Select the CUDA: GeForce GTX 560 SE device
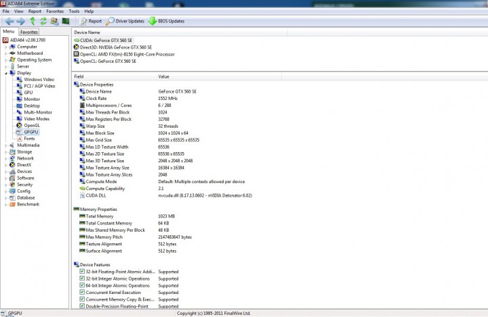Image resolution: width=488 pixels, height=317 pixels. click(103, 41)
